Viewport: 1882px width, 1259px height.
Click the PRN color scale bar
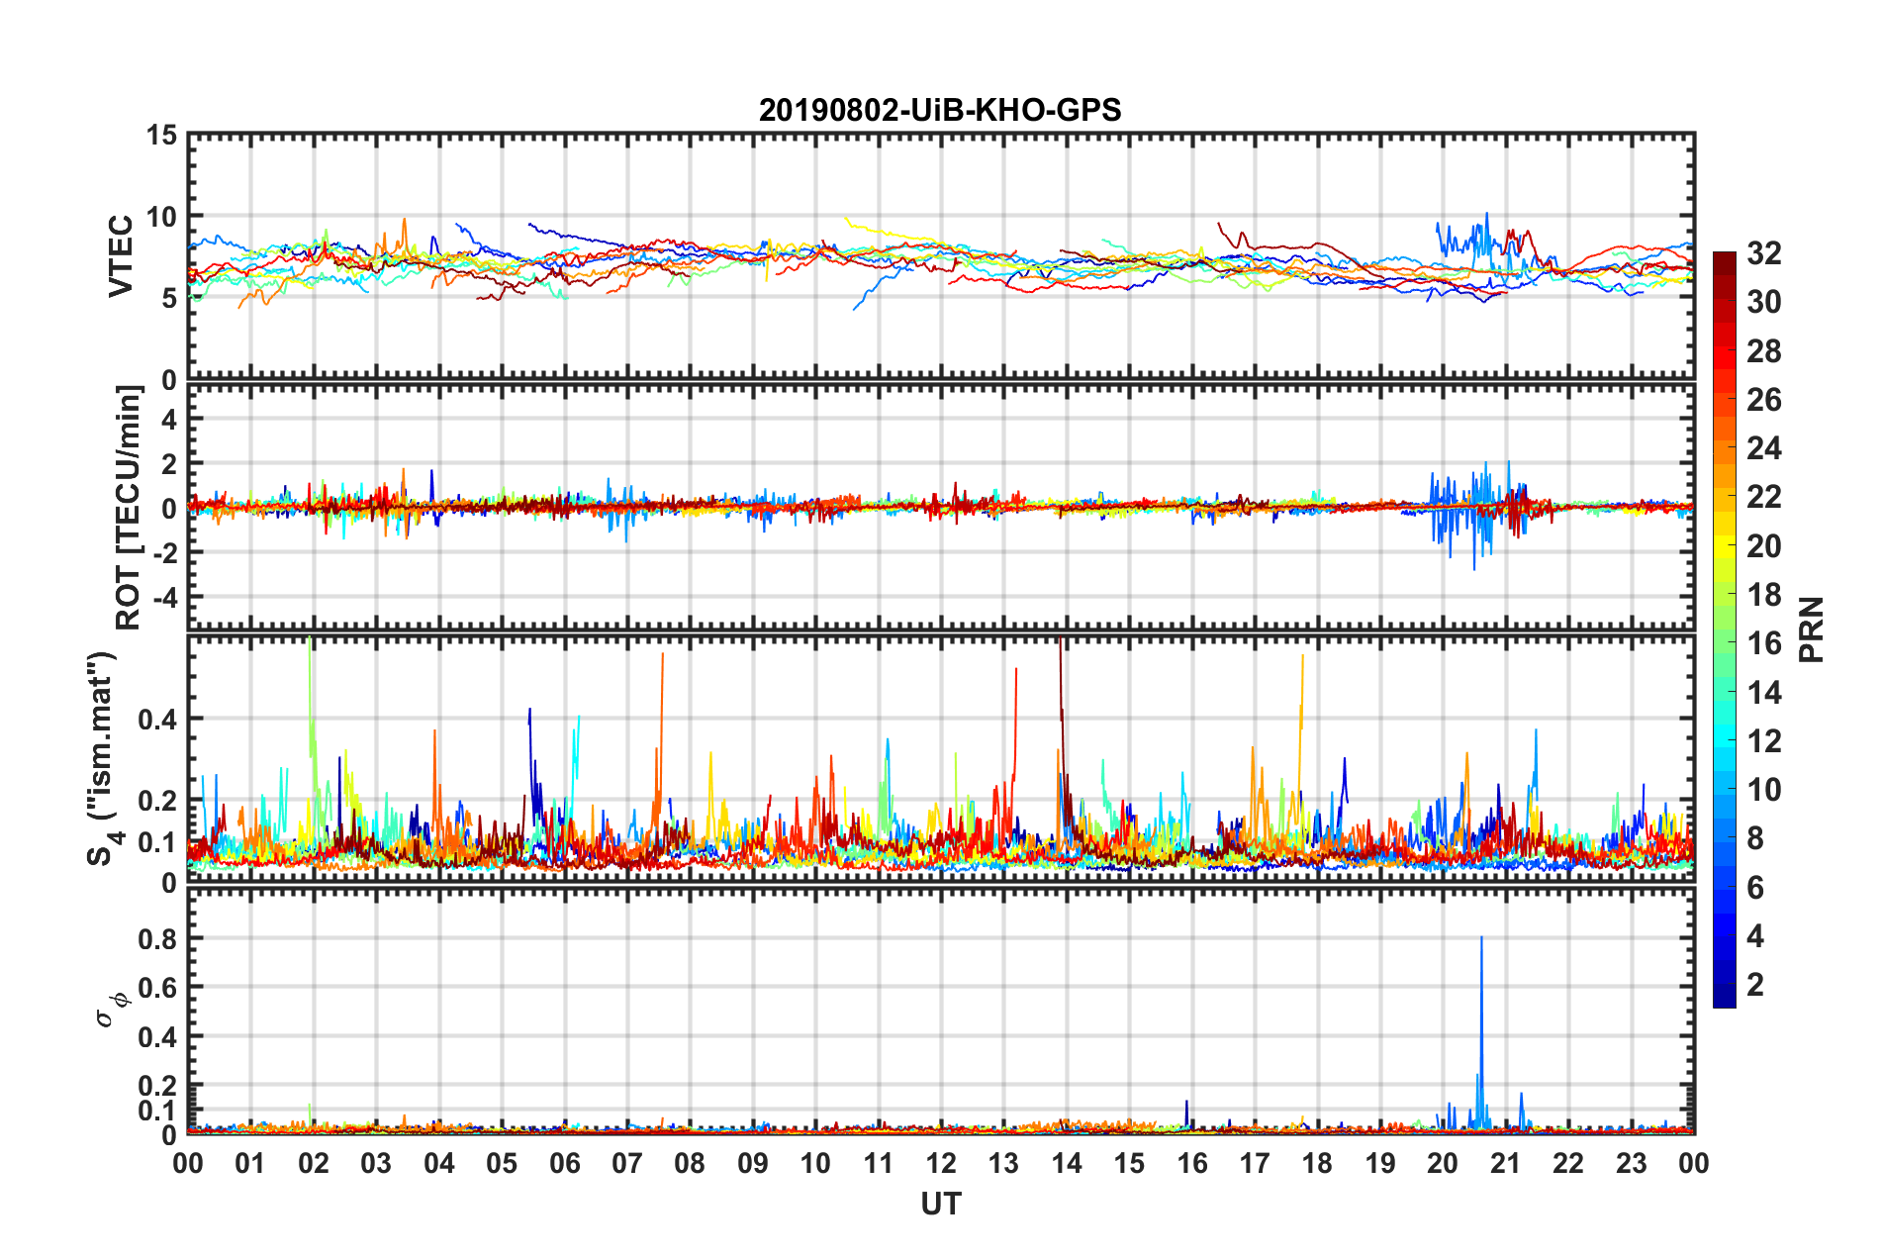pyautogui.click(x=1724, y=629)
